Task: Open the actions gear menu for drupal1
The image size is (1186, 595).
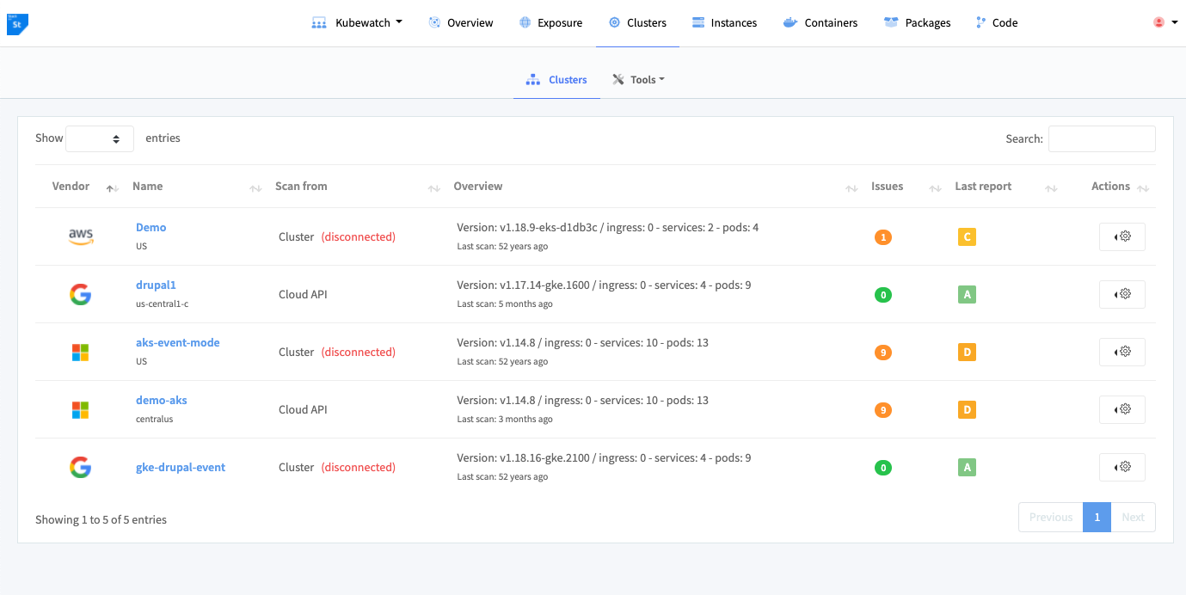Action: [x=1122, y=294]
